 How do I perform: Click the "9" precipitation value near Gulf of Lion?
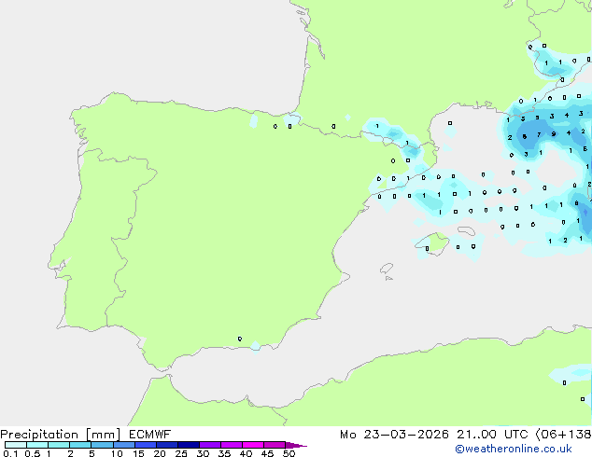click(x=554, y=134)
